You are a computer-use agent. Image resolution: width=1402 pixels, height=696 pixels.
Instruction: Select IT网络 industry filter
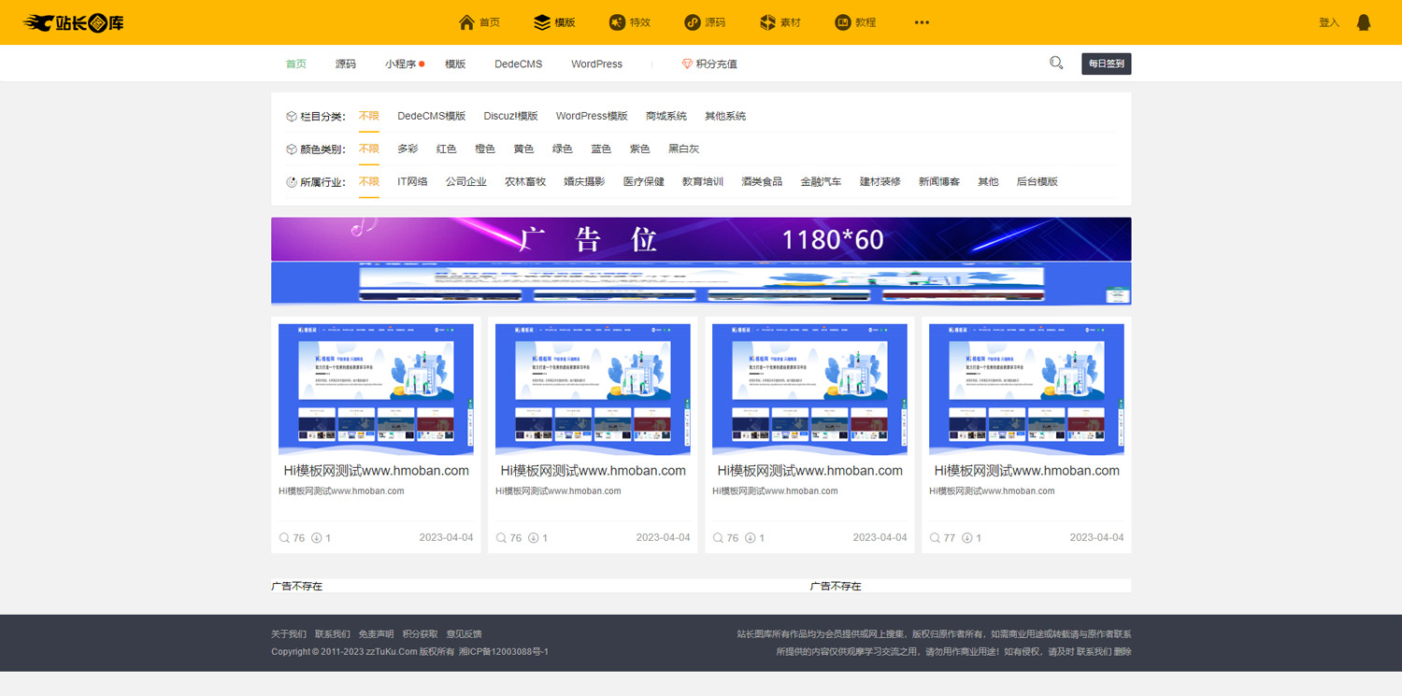pyautogui.click(x=412, y=181)
